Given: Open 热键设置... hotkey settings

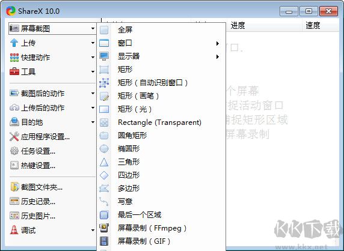Looking at the screenshot, I should pos(52,166).
